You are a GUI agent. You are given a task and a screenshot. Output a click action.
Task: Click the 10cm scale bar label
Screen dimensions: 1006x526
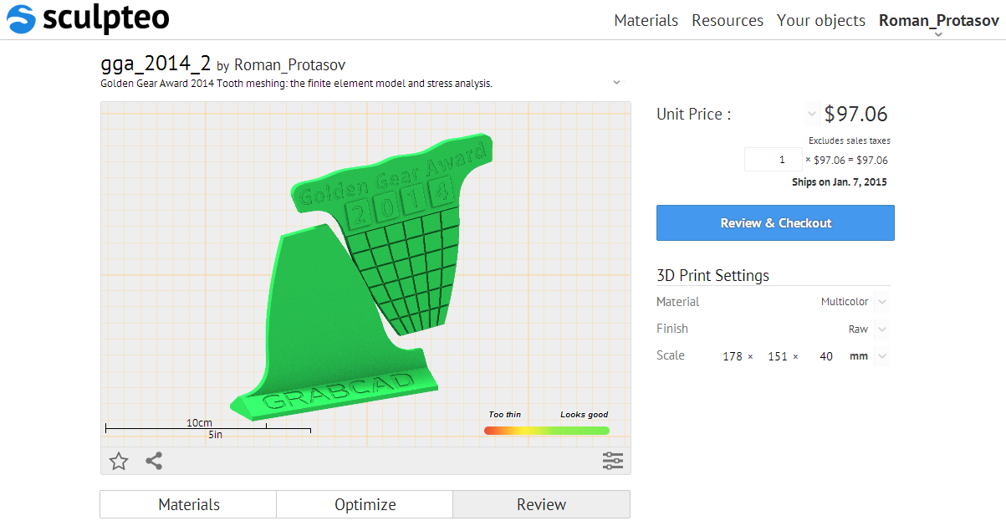click(x=199, y=423)
